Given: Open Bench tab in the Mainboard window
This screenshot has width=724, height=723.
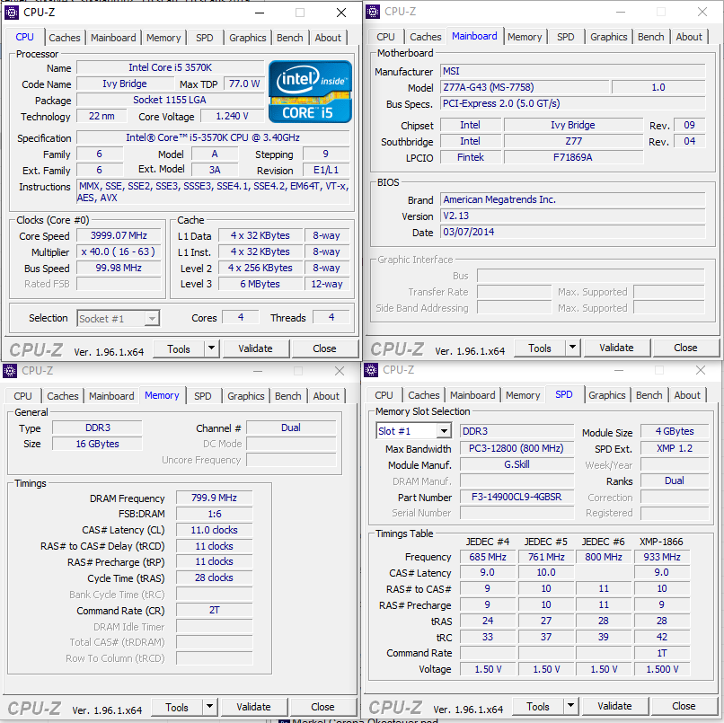Looking at the screenshot, I should point(651,37).
